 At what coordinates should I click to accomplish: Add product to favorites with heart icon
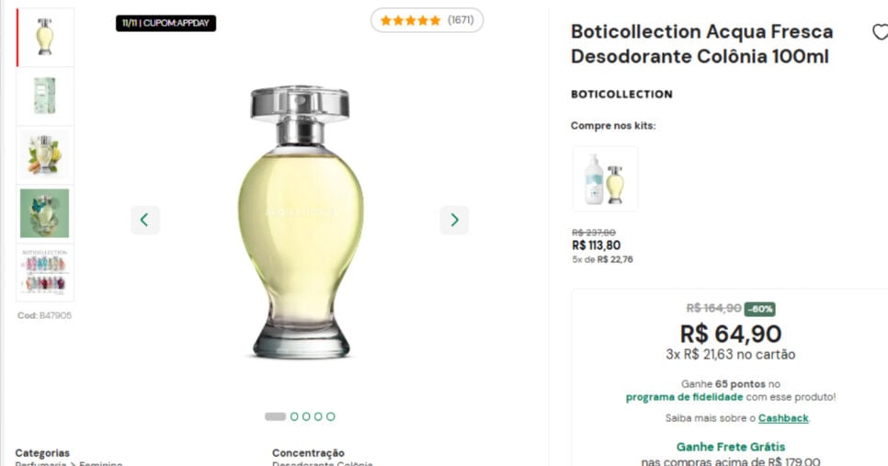click(879, 32)
